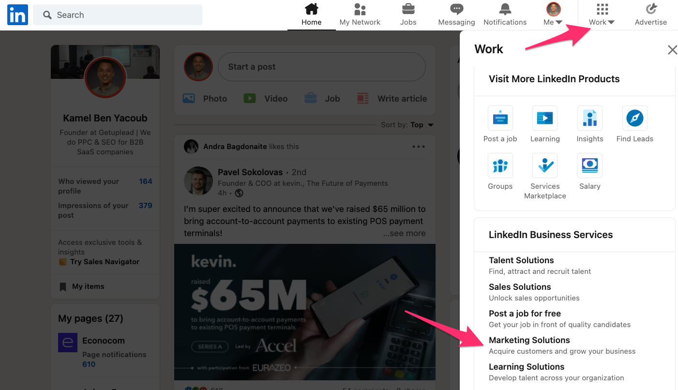Open the Groups product icon
This screenshot has width=678, height=390.
coord(500,165)
